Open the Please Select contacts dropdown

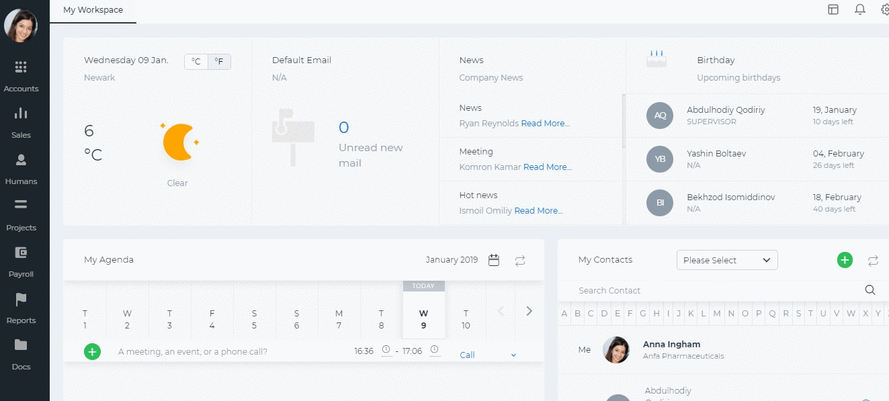click(x=727, y=260)
